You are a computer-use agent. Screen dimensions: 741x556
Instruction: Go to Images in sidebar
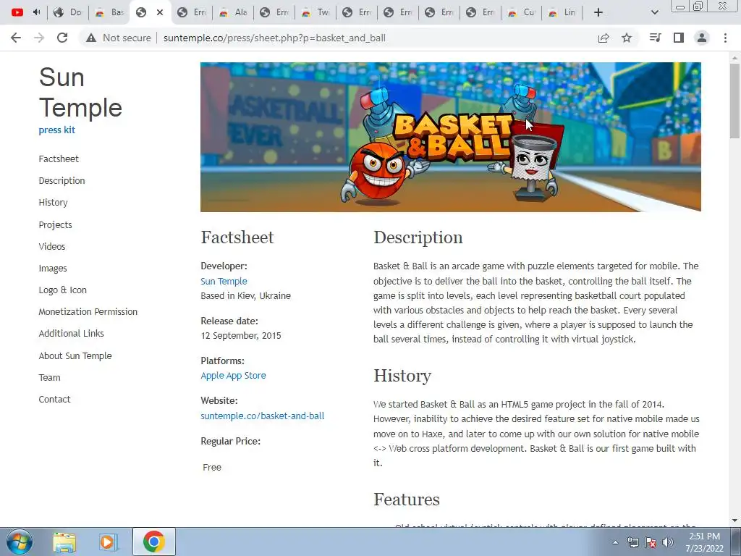pos(52,268)
